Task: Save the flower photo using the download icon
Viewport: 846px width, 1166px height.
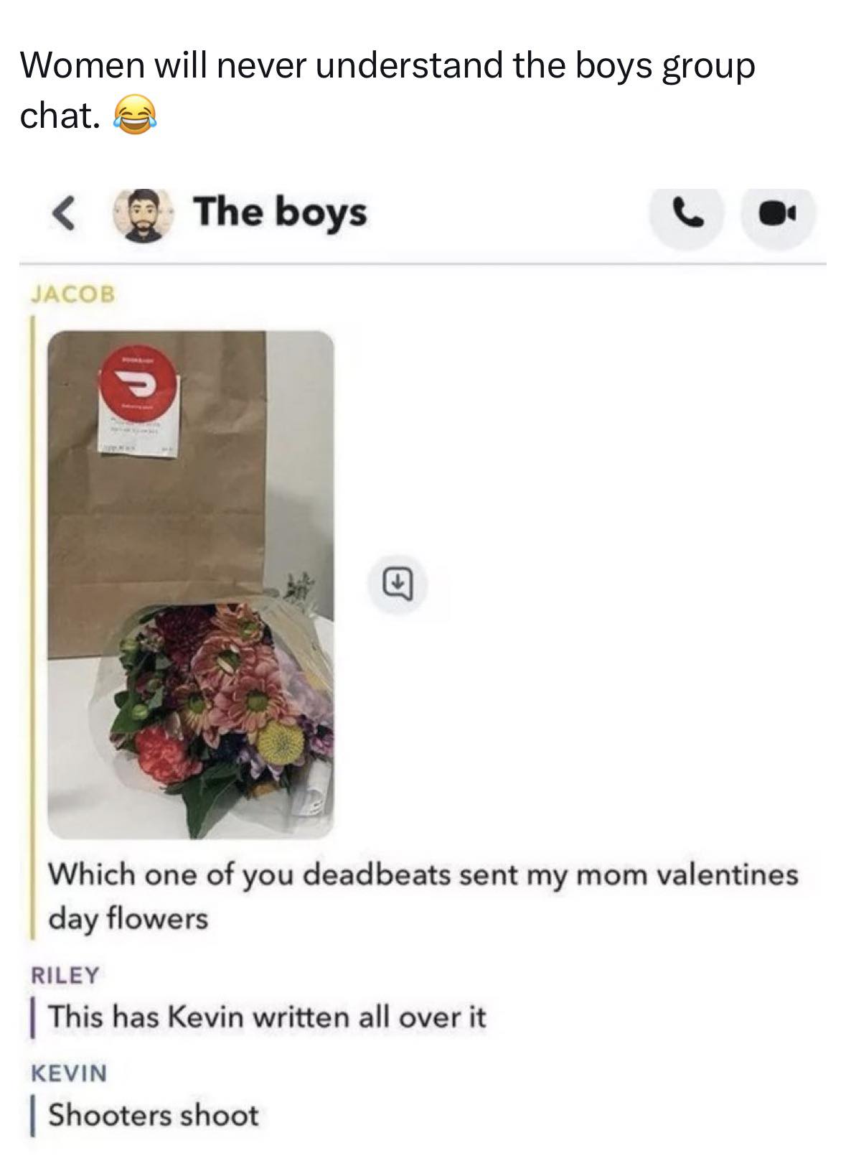Action: [398, 583]
